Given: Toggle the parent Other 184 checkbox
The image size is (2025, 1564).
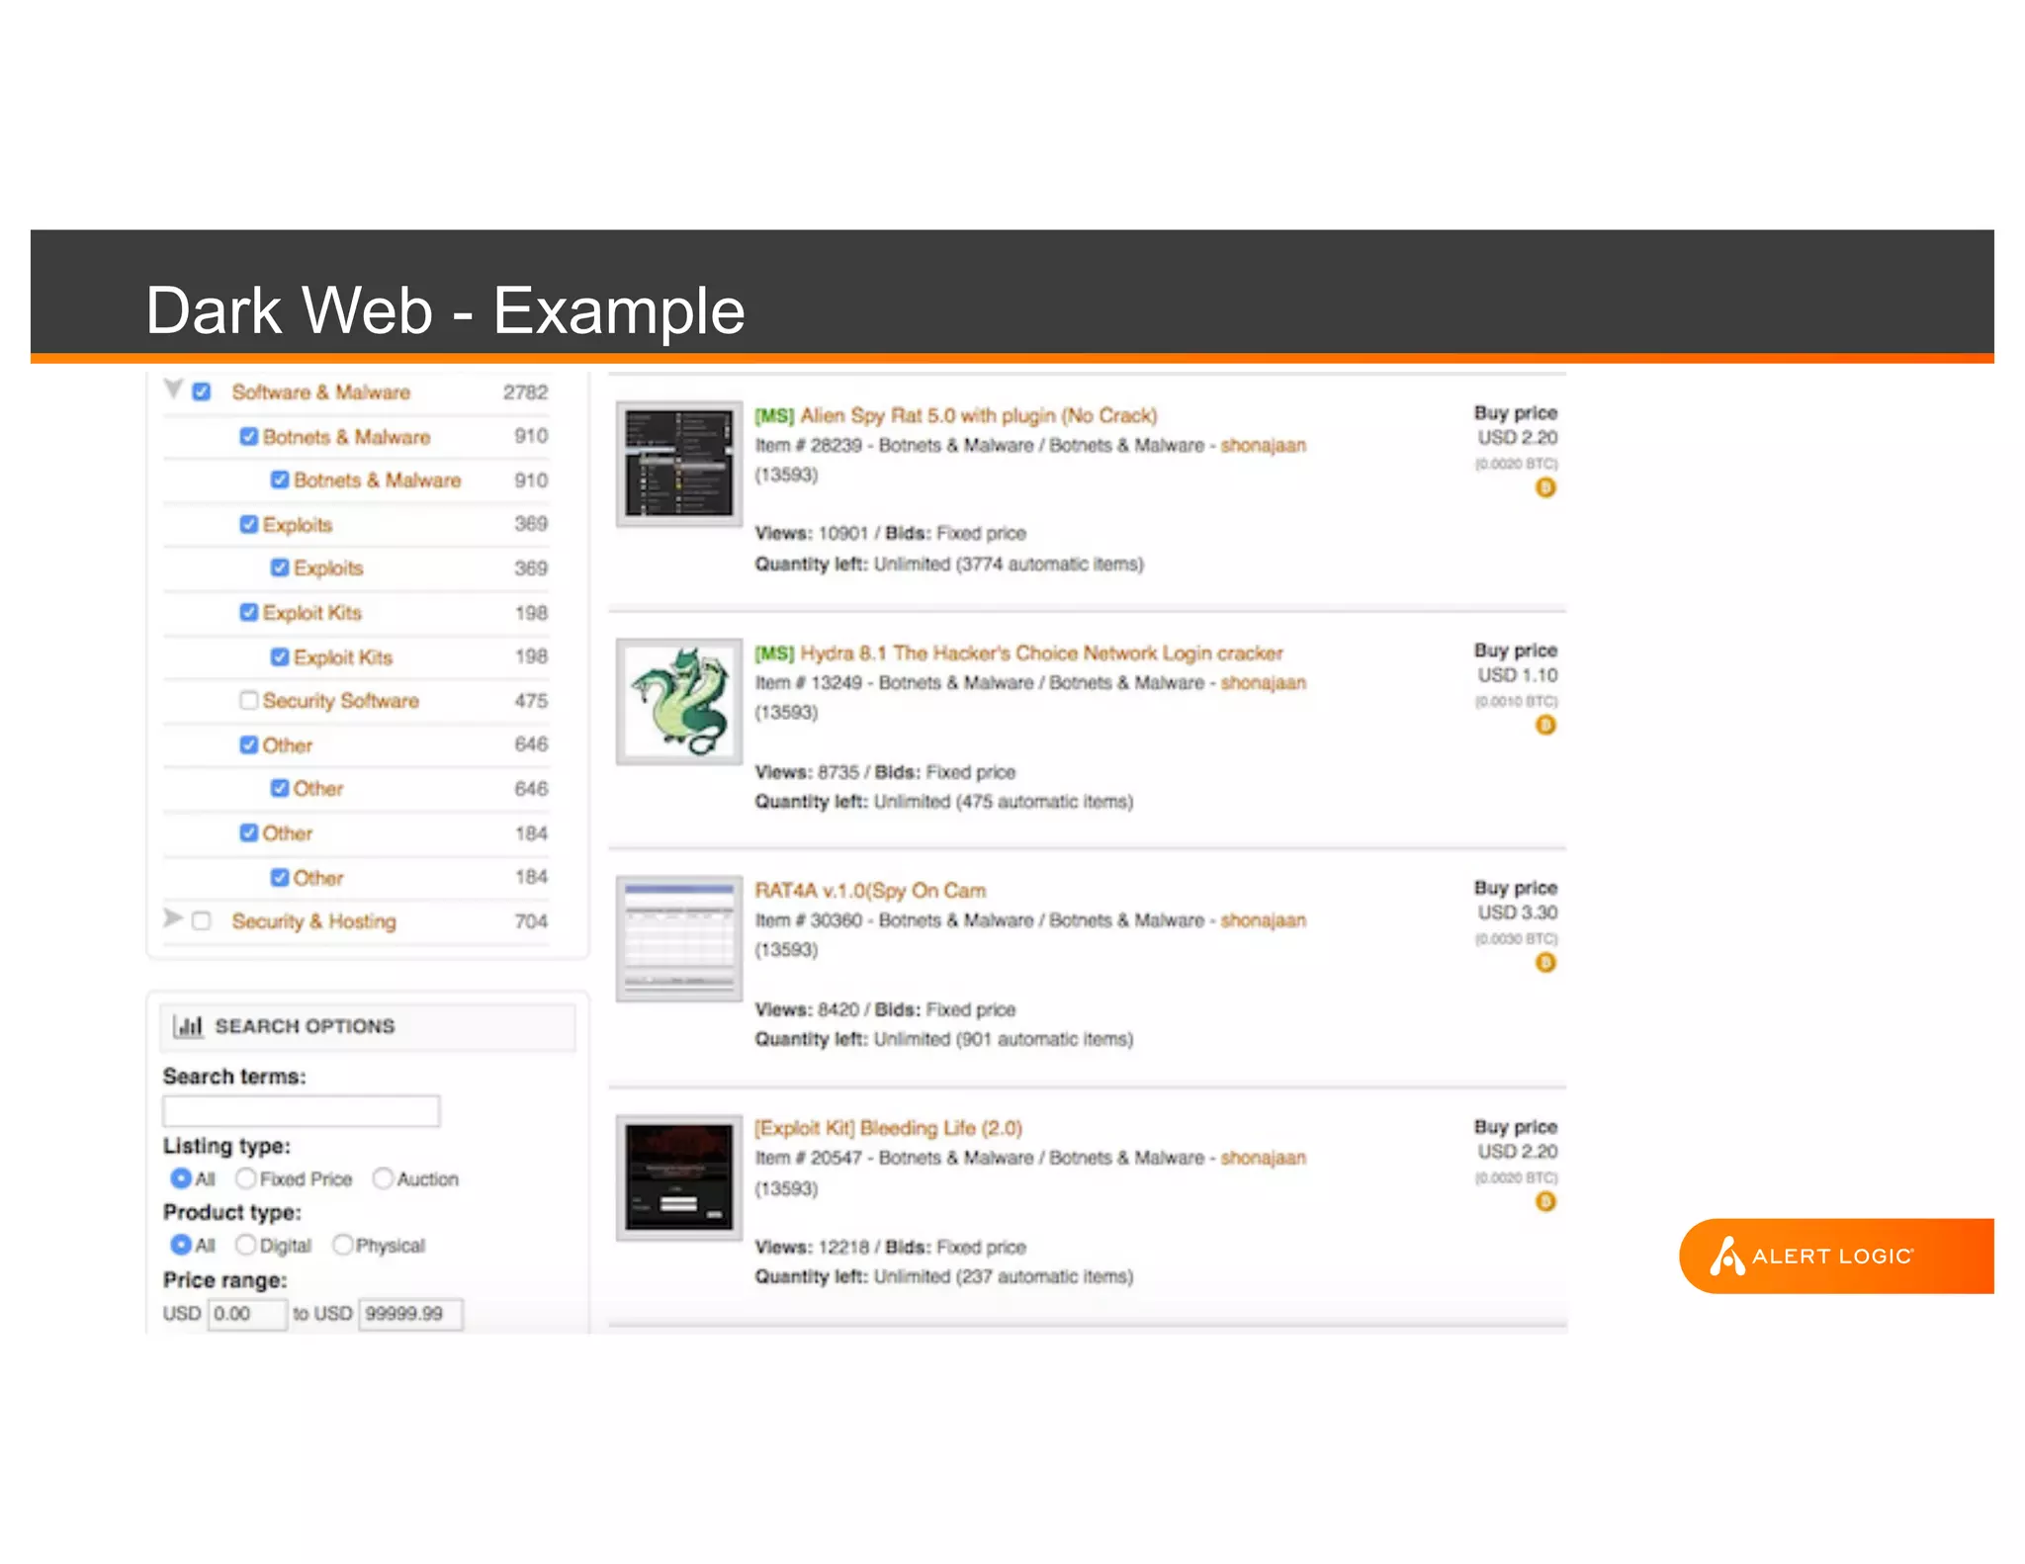Looking at the screenshot, I should click(249, 832).
